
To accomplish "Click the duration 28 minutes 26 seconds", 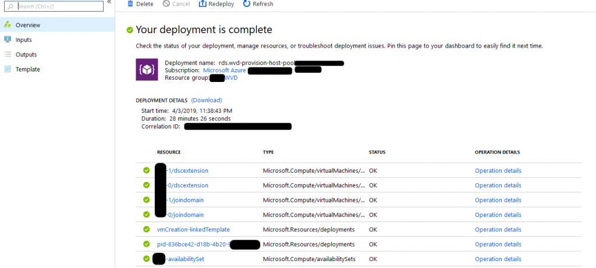I will (200, 119).
